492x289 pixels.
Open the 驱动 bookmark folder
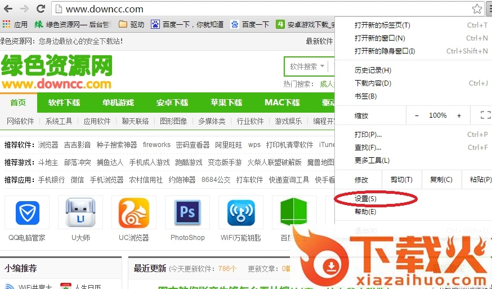coord(132,24)
